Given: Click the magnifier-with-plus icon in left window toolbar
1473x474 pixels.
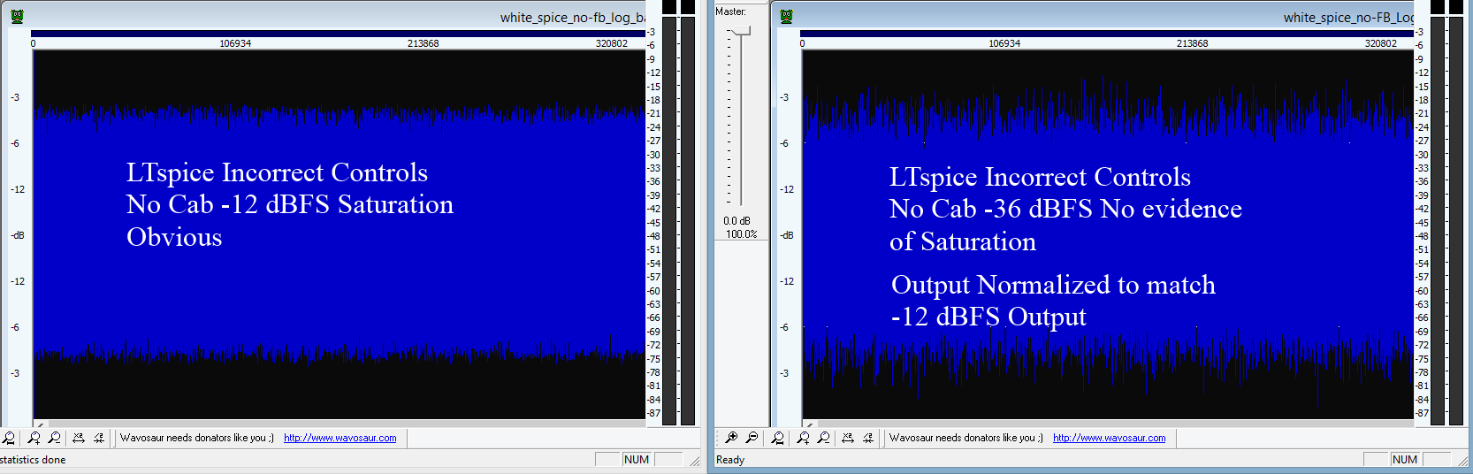Looking at the screenshot, I should pyautogui.click(x=34, y=438).
